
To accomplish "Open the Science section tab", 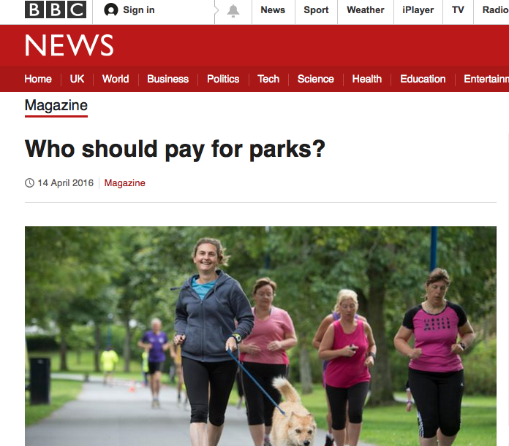I will coord(315,79).
